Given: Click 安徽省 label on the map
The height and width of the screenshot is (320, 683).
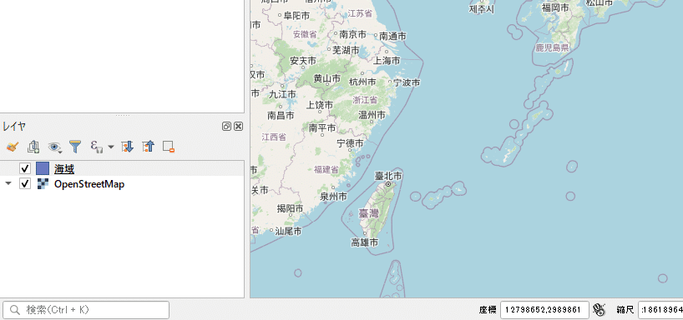Looking at the screenshot, I should (305, 34).
